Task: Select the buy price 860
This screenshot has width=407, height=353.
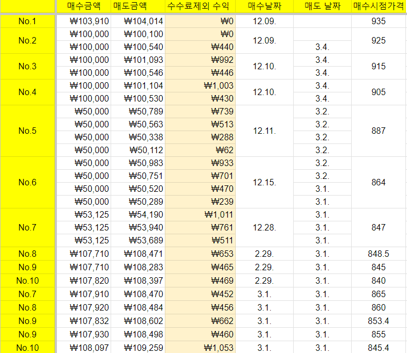Action: 379,307
